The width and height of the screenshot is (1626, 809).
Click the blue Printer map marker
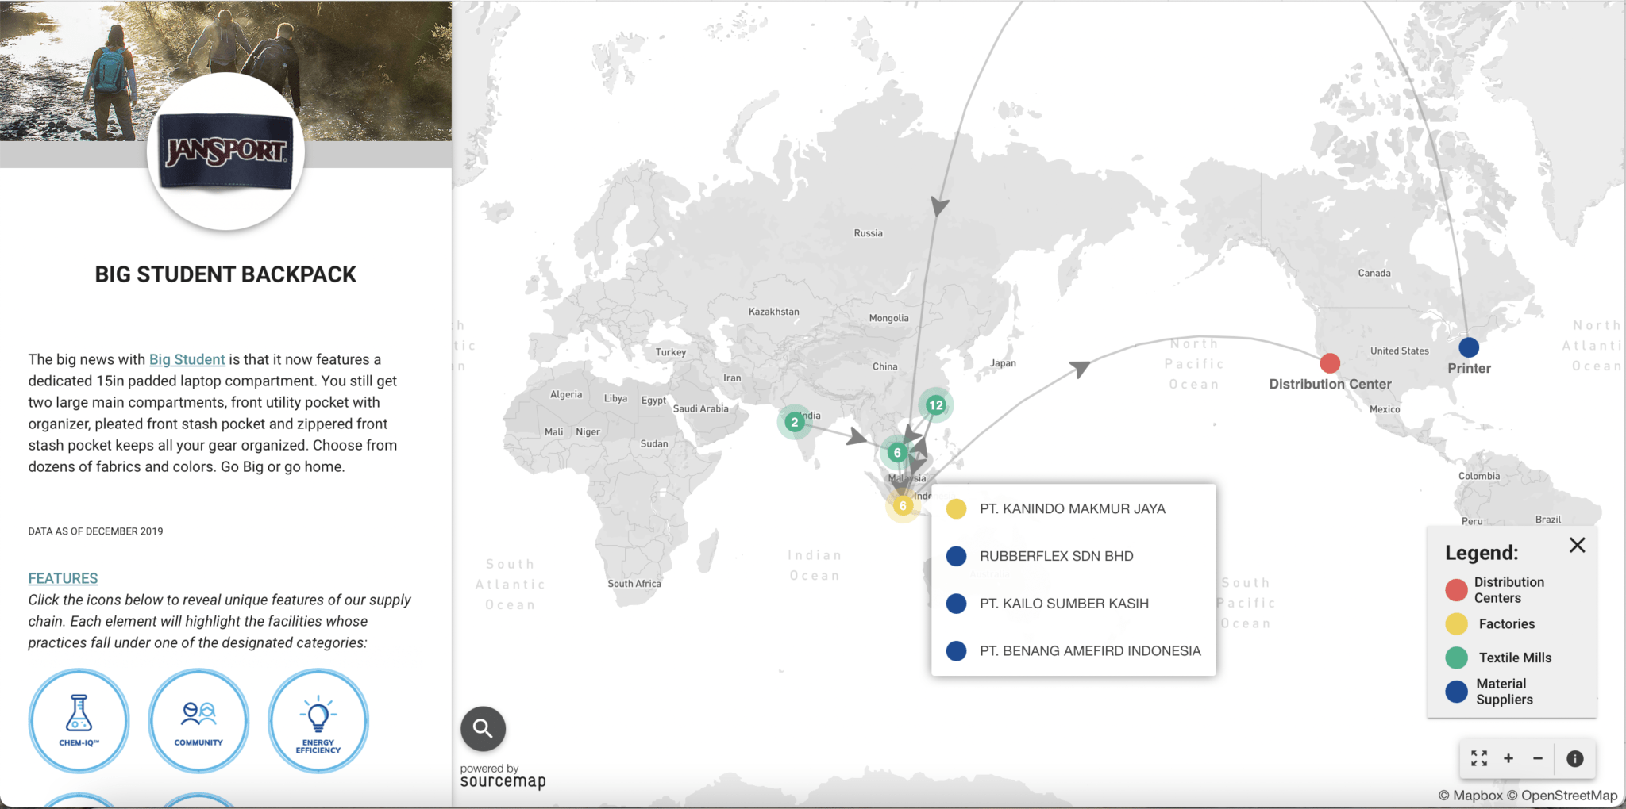pyautogui.click(x=1469, y=347)
